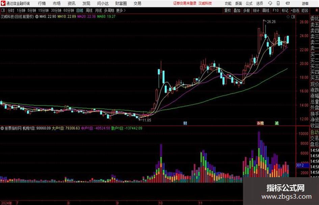Open F10 company info
Viewport: 319px width, 205px height.
(x=276, y=10)
